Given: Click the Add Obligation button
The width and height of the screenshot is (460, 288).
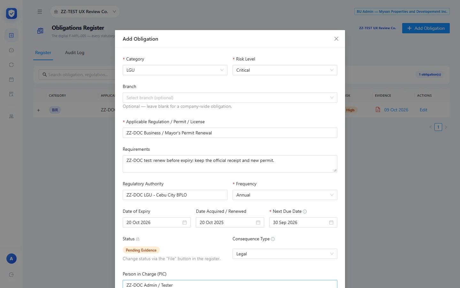Looking at the screenshot, I should pos(426,28).
